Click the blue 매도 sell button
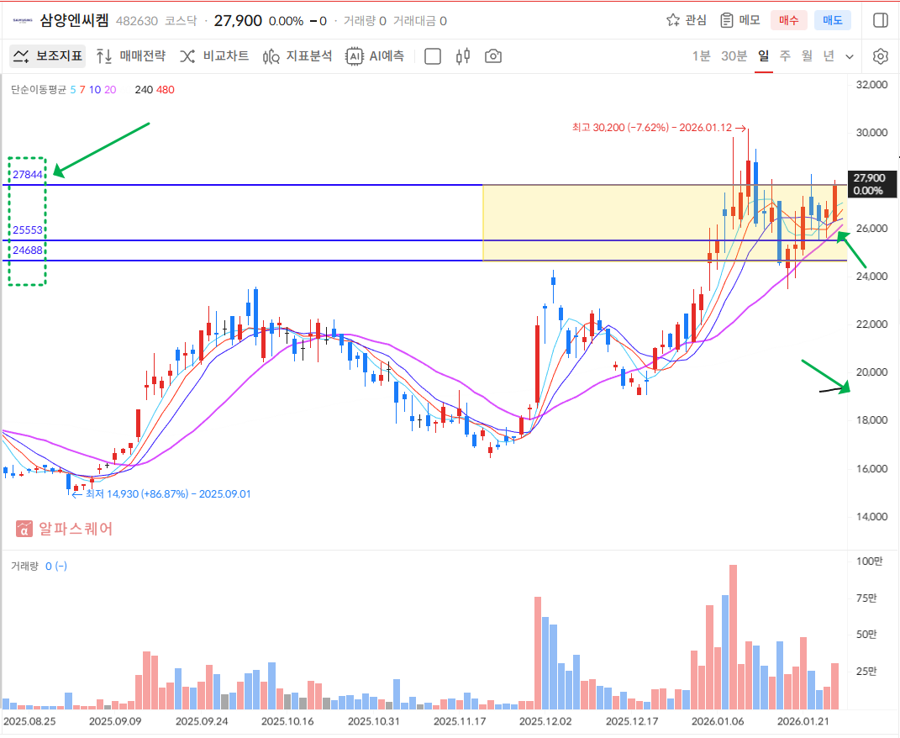The image size is (900, 738). pyautogui.click(x=833, y=20)
